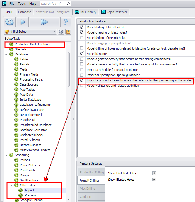Viewport: 195px width, 202px height.
Task: Click the green status icon beside Processing Paths
Action: (x=16, y=79)
